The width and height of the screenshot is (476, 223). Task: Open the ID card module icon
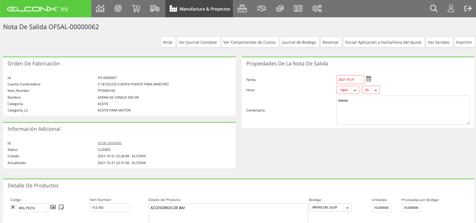[x=298, y=8]
